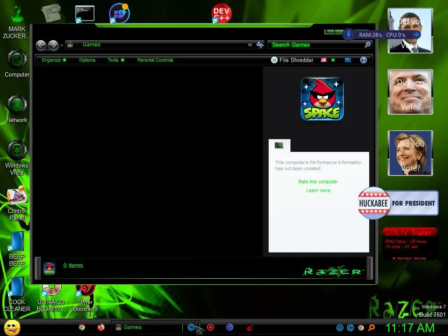Open the Computer desktop icon
Screen dimensions: 448x336
coord(17,64)
